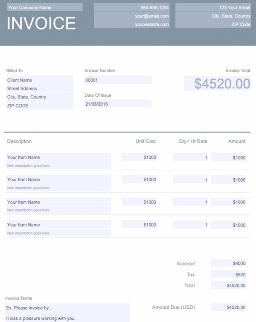256x322 pixels.
Task: Click the 'It was a pleasure working with you' line
Action: click(x=67, y=318)
